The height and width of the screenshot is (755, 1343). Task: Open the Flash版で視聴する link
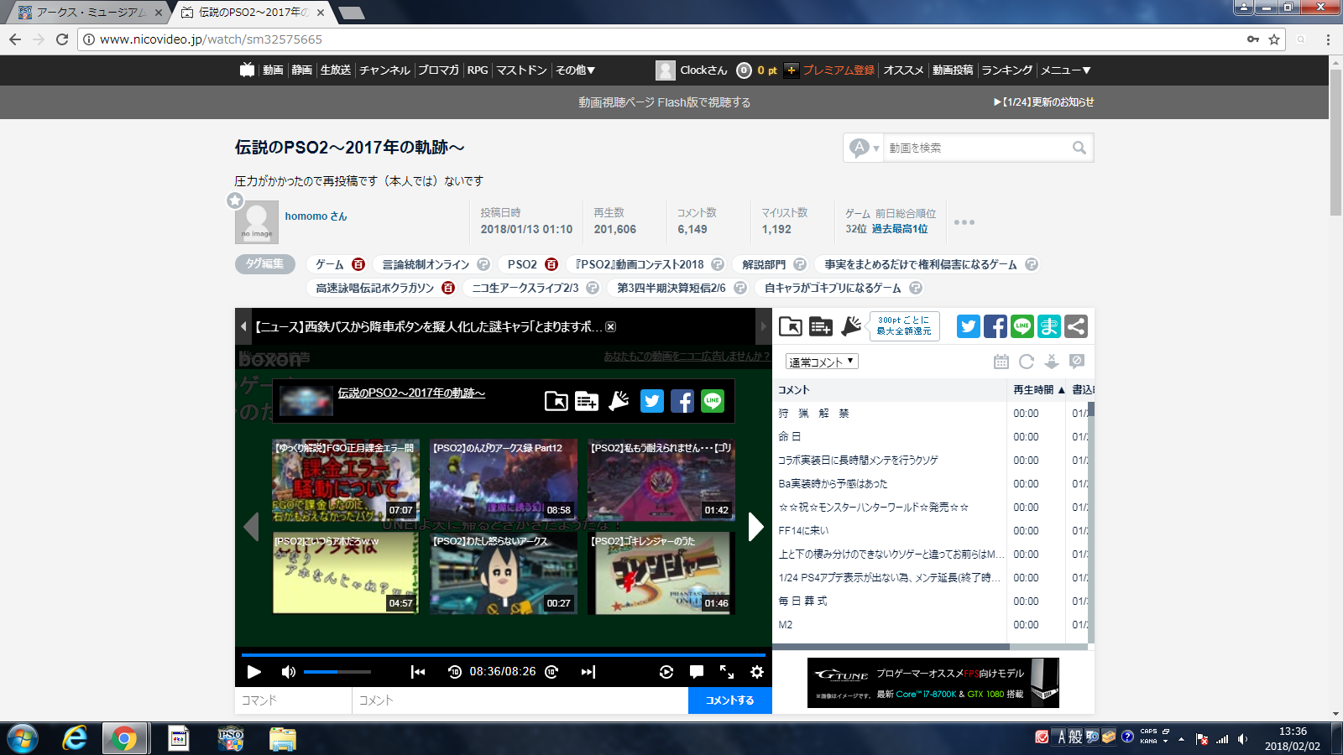703,102
